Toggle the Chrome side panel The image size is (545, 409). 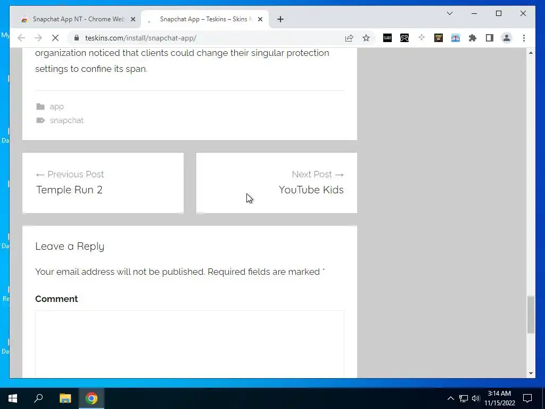490,38
